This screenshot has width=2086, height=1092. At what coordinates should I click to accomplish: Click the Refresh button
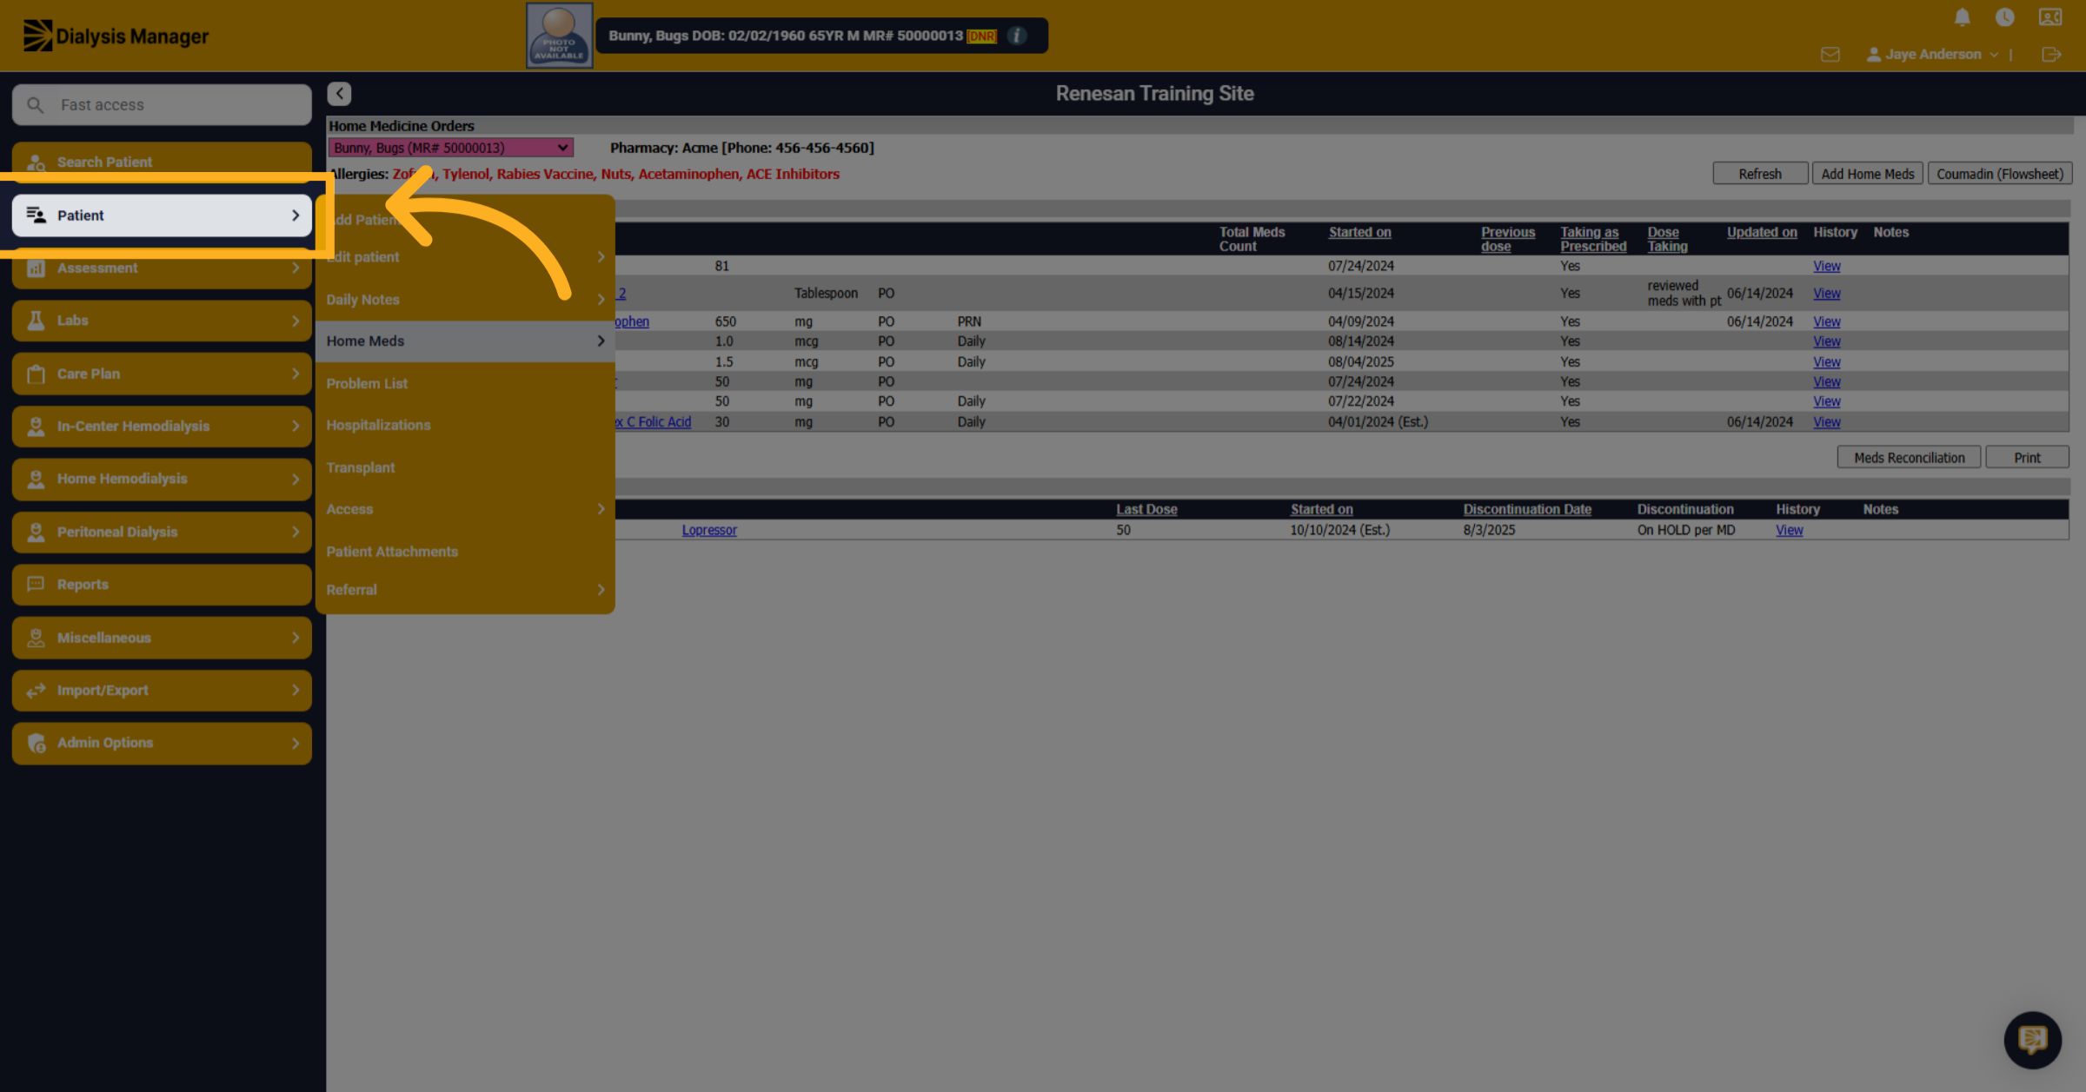point(1760,174)
